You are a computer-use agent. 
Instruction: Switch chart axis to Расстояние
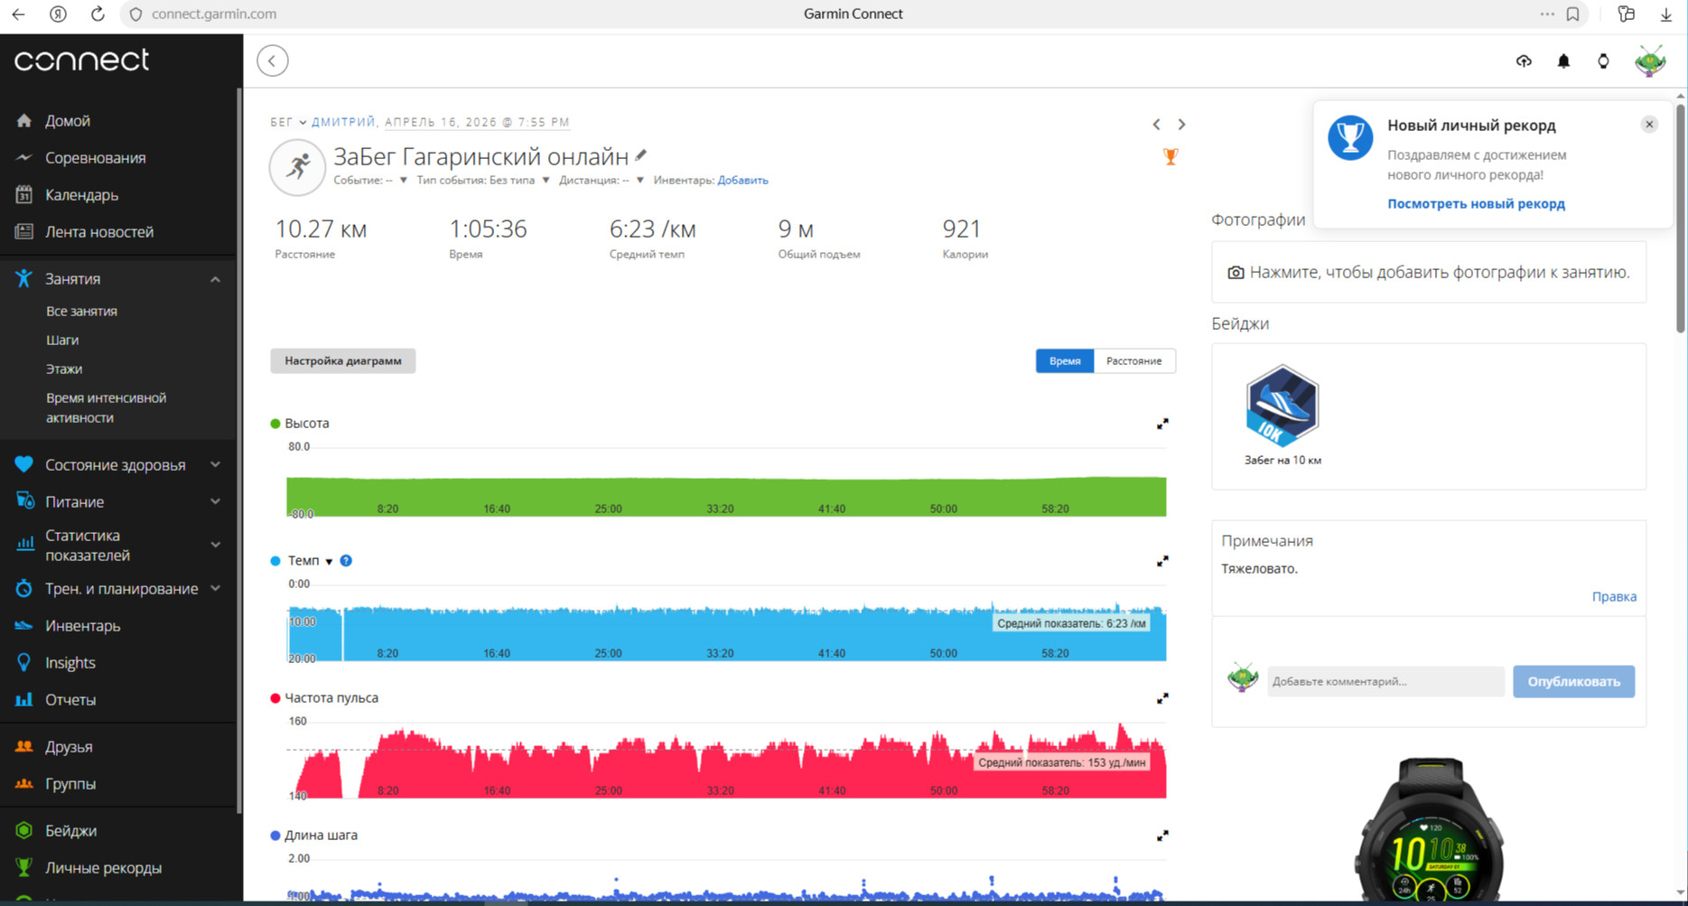coord(1134,360)
